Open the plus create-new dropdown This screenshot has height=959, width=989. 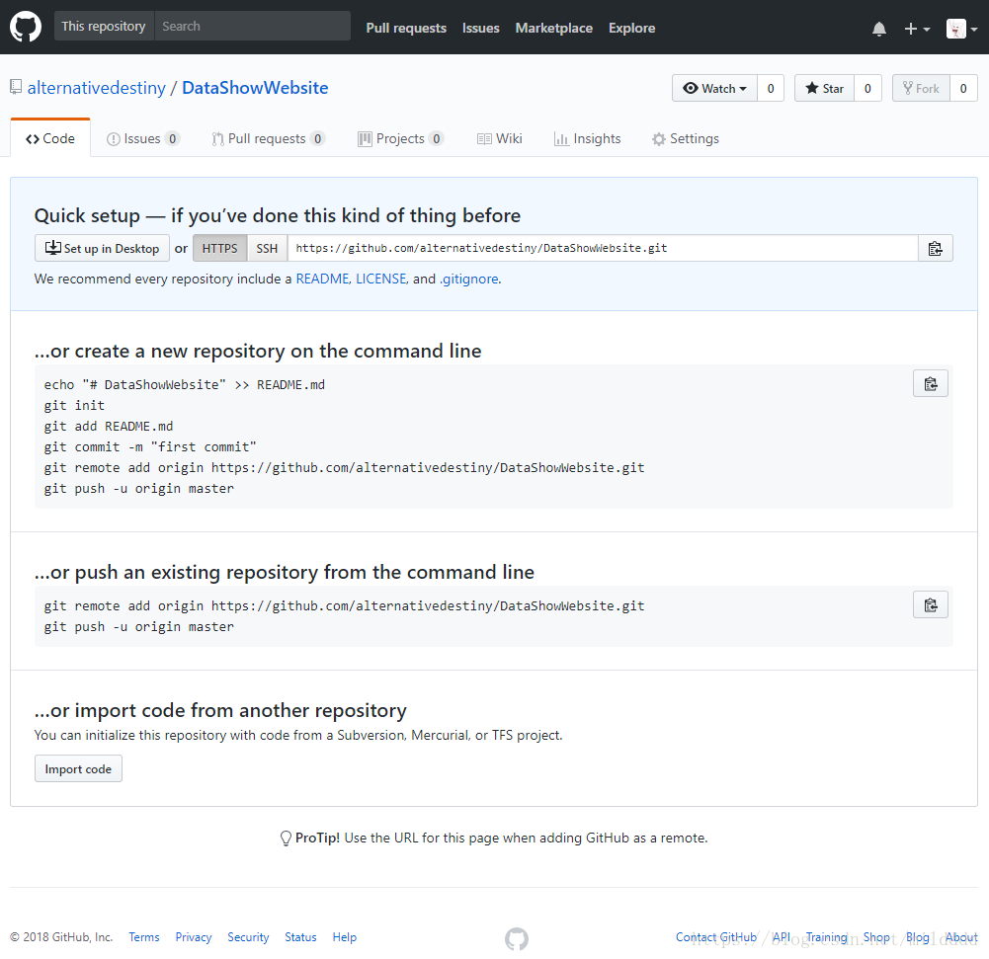917,29
